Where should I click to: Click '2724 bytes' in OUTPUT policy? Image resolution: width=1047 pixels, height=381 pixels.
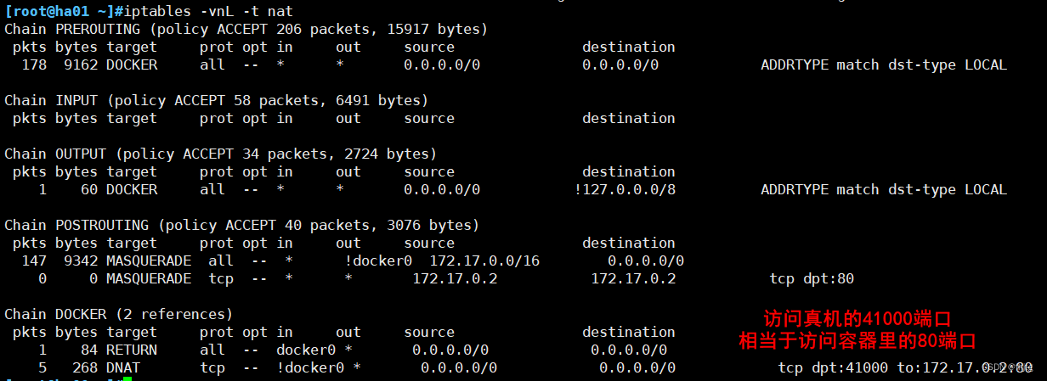point(387,154)
